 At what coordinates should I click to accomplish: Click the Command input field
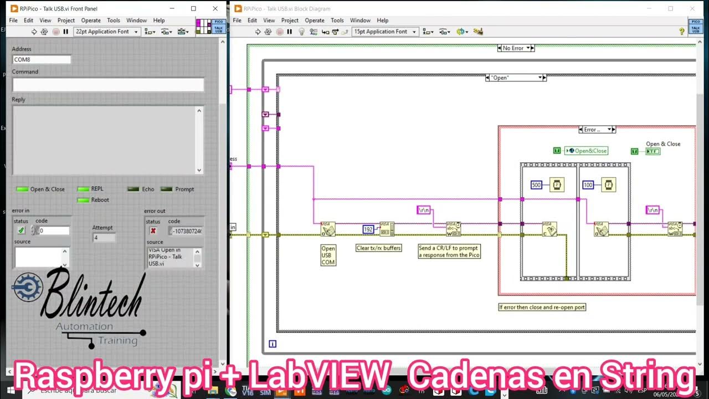(108, 84)
